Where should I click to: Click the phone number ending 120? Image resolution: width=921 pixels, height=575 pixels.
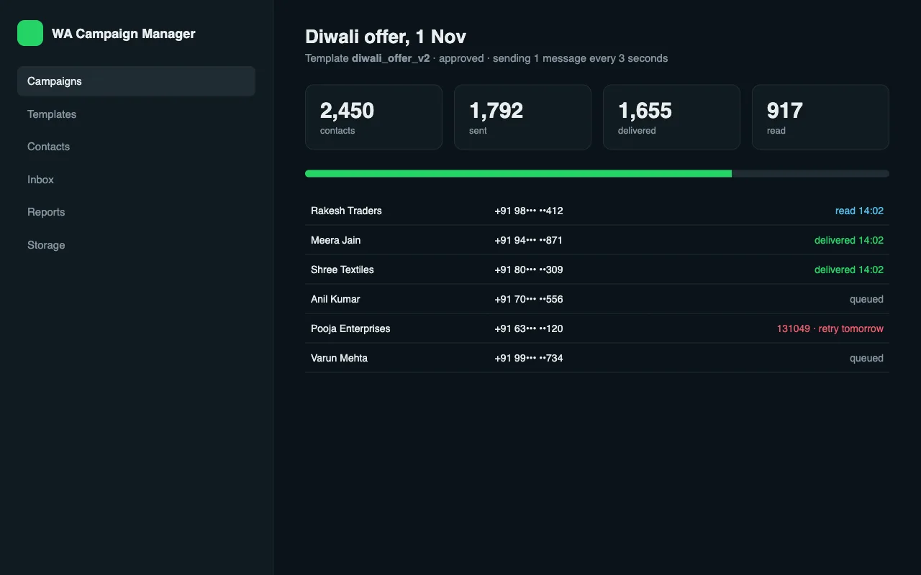click(x=529, y=328)
